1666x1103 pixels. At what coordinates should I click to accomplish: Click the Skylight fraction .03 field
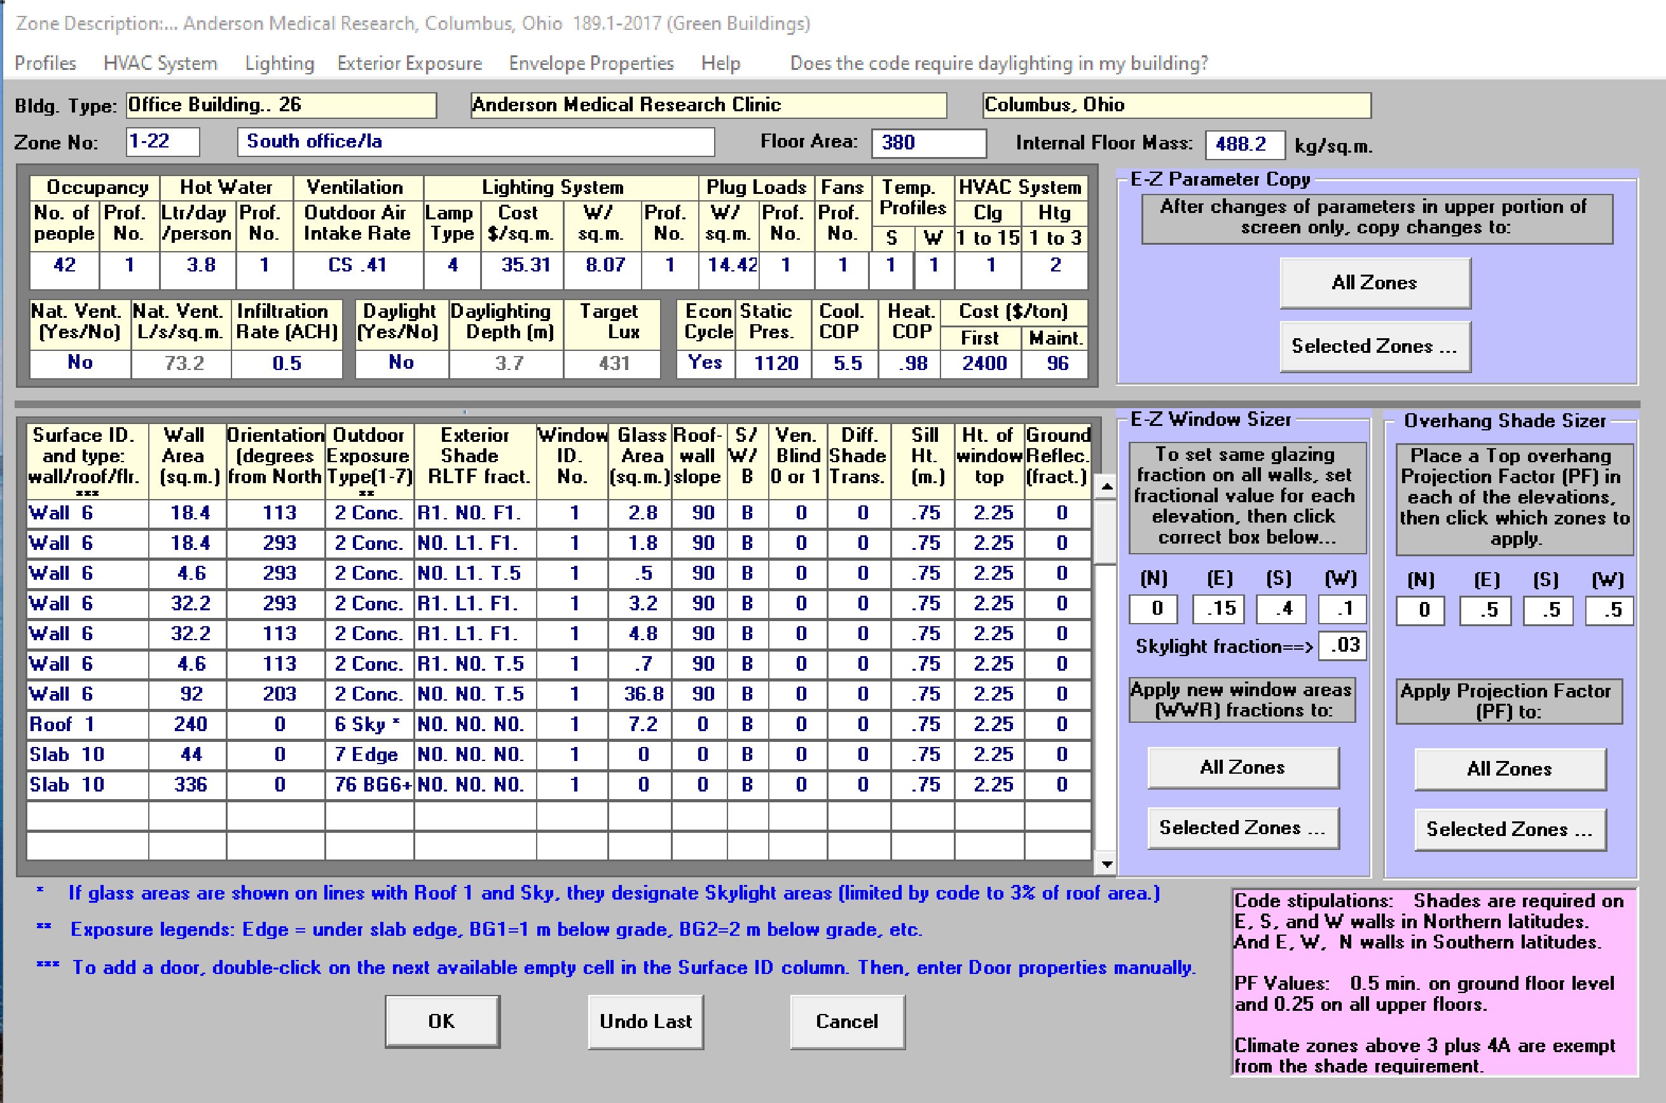pos(1342,646)
